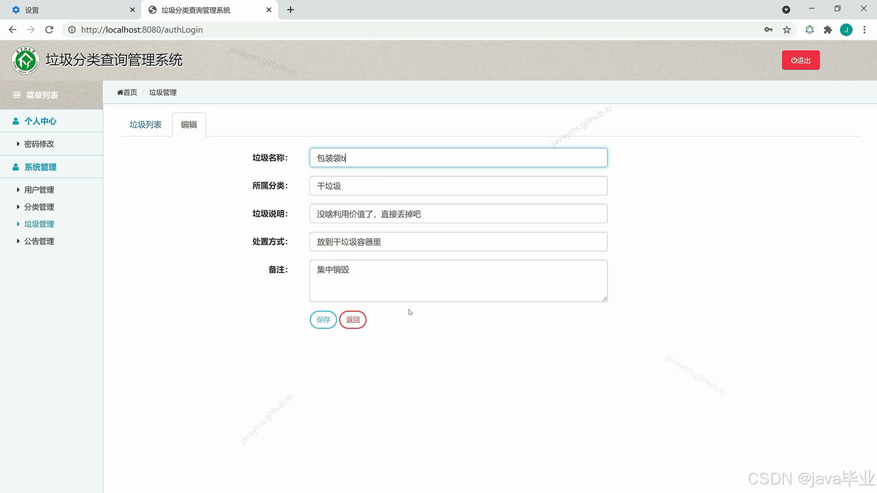Image resolution: width=877 pixels, height=493 pixels.
Task: Click the 处置方式 input field
Action: (458, 241)
